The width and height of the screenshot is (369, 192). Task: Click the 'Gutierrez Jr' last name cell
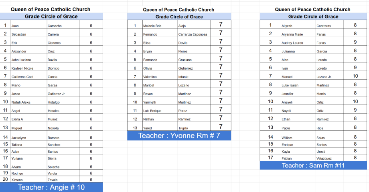pyautogui.click(x=63, y=94)
